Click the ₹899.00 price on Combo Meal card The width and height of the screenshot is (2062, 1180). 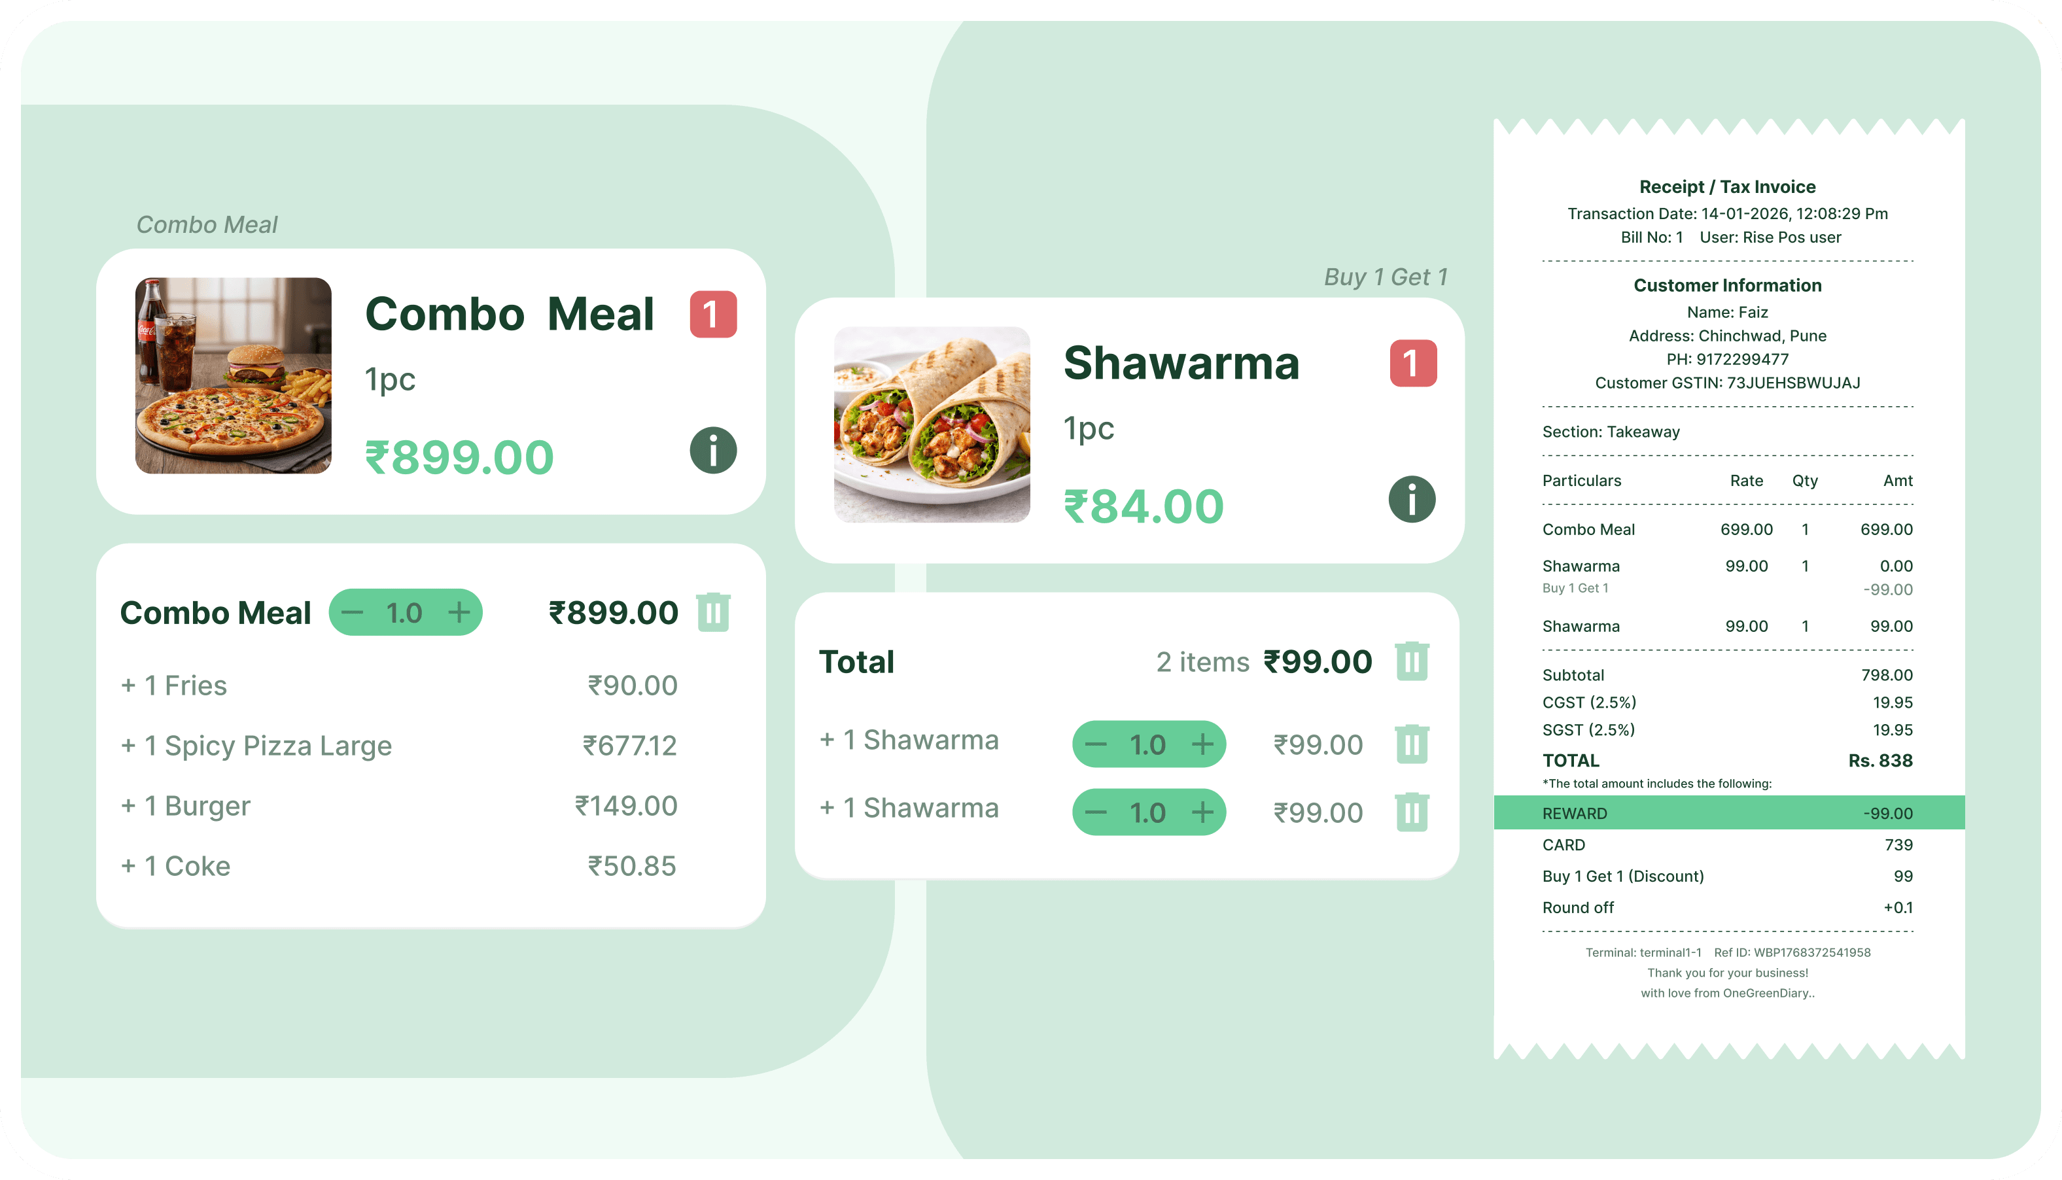pyautogui.click(x=460, y=455)
